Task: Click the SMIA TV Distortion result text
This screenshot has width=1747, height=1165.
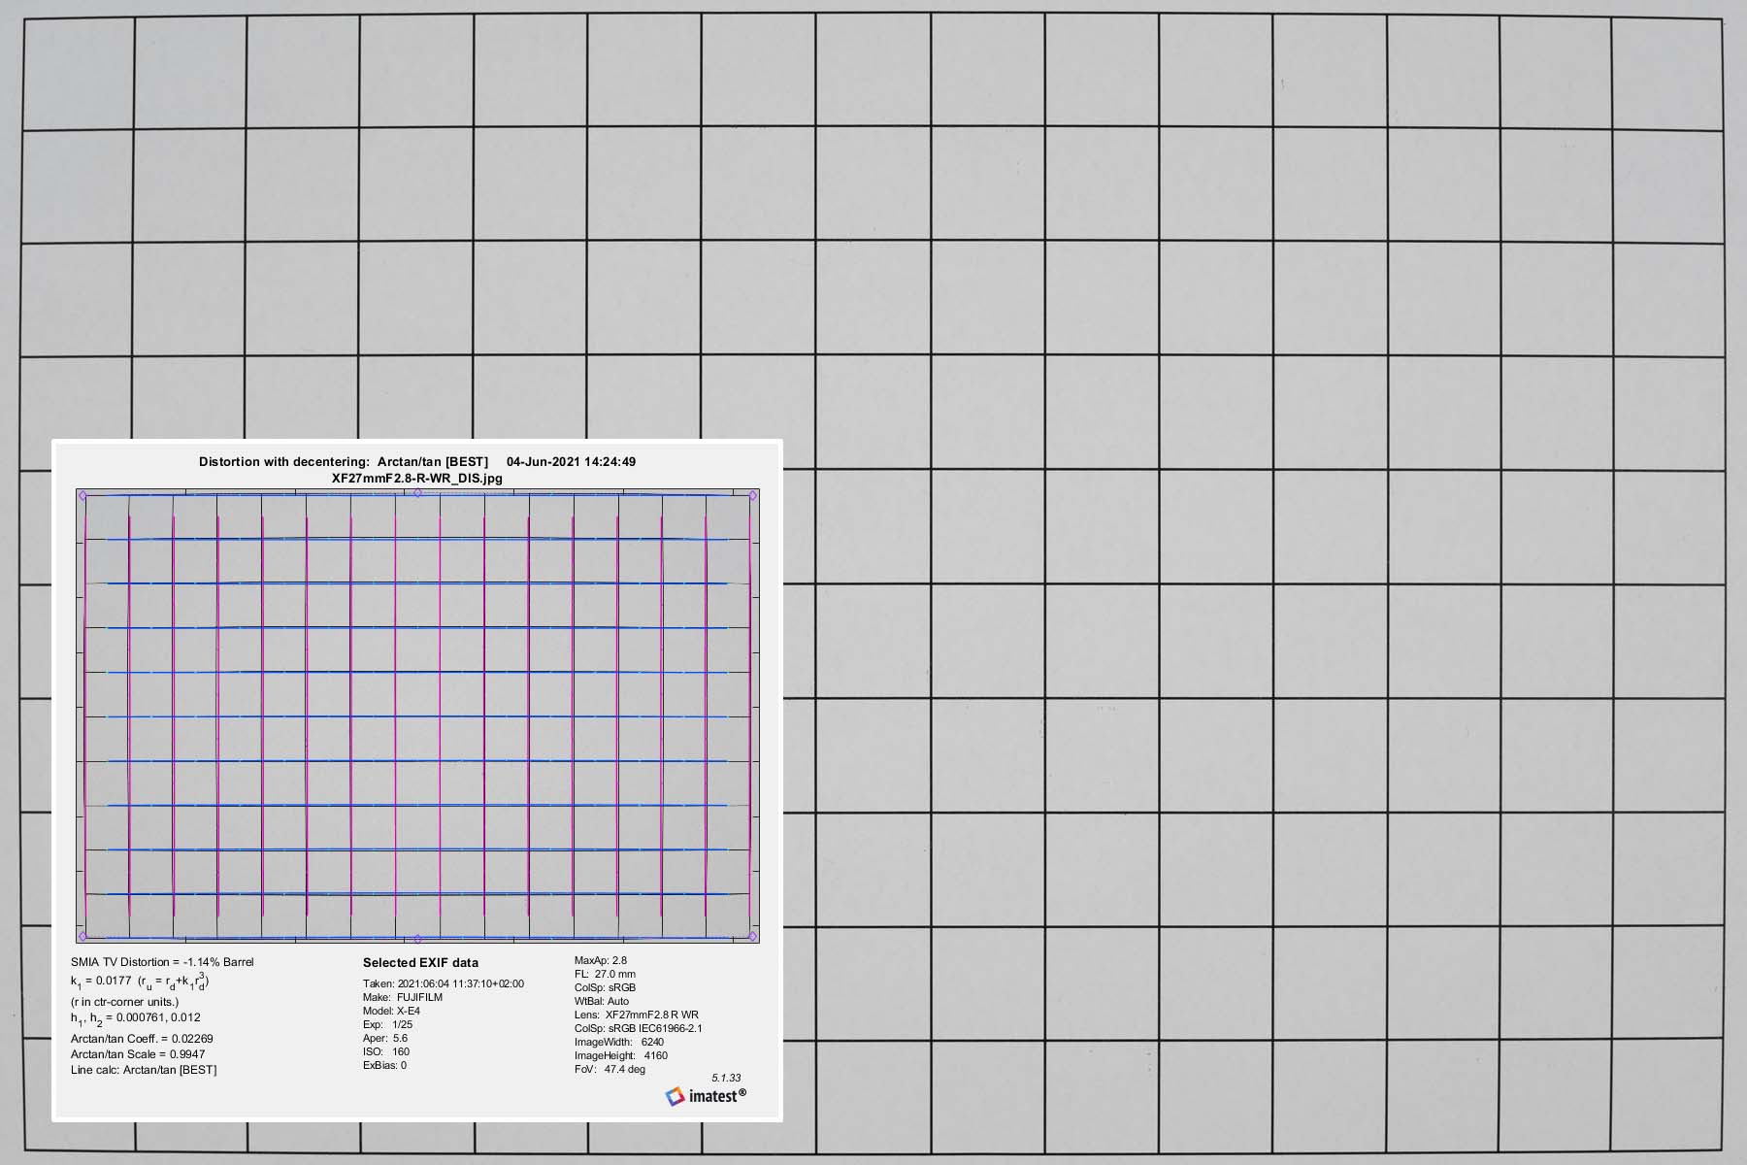Action: point(162,962)
